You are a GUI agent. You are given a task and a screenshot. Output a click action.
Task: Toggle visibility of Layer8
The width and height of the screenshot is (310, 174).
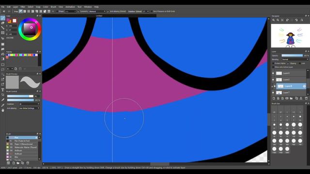pyautogui.click(x=275, y=86)
